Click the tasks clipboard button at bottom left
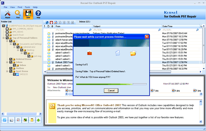Image resolution: width=206 pixels, height=131 pixels. 18,120
